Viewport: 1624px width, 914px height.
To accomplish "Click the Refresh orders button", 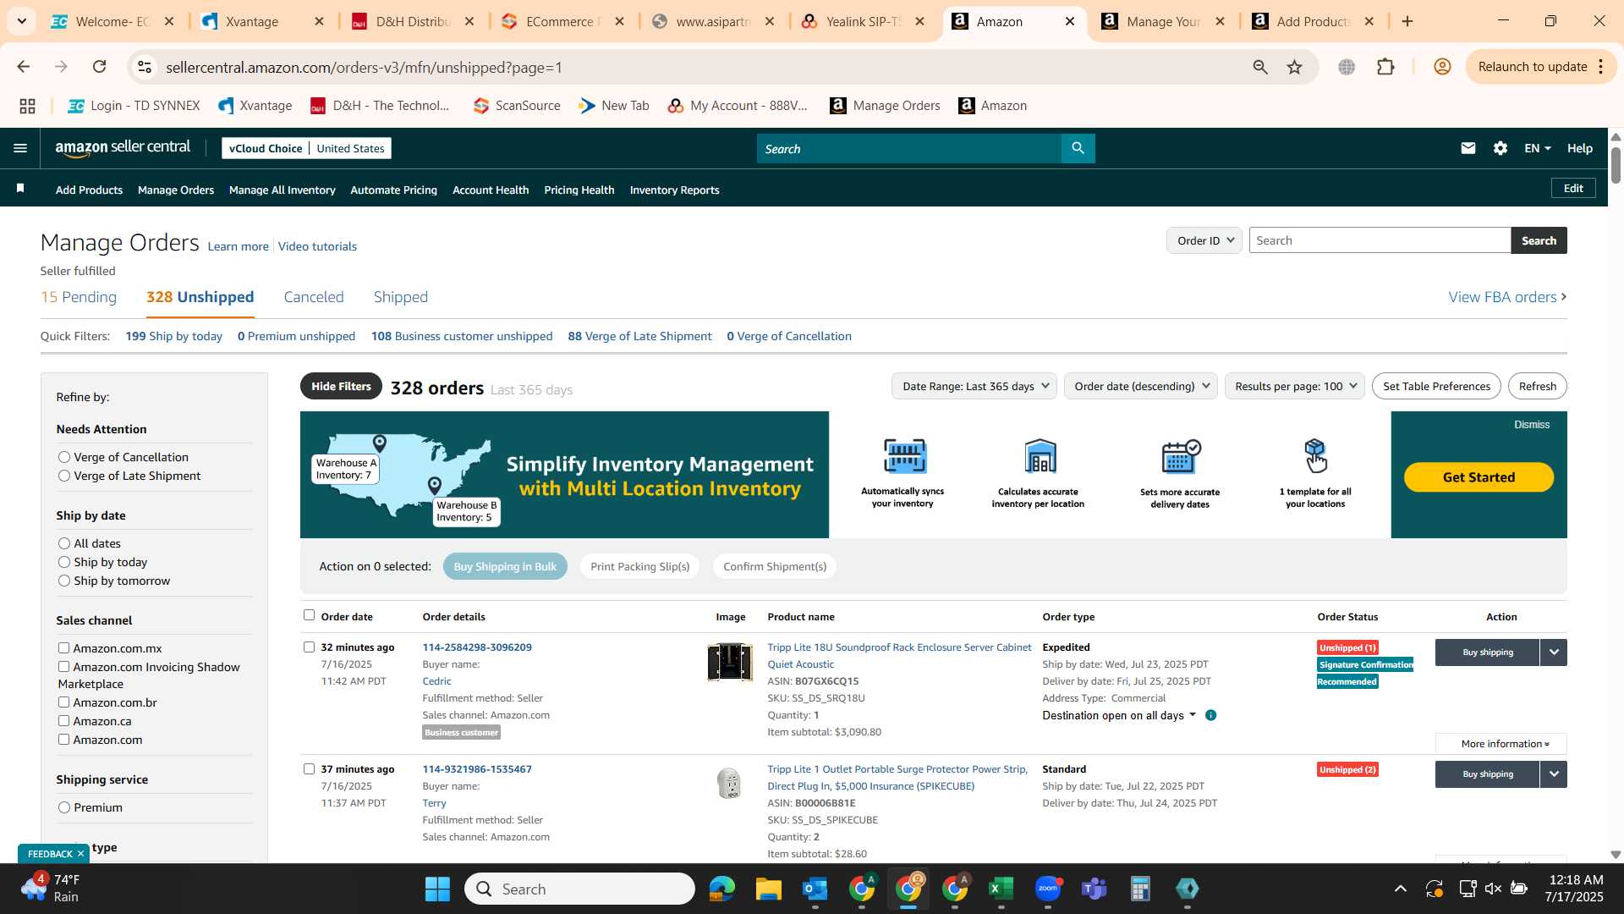I will point(1537,386).
